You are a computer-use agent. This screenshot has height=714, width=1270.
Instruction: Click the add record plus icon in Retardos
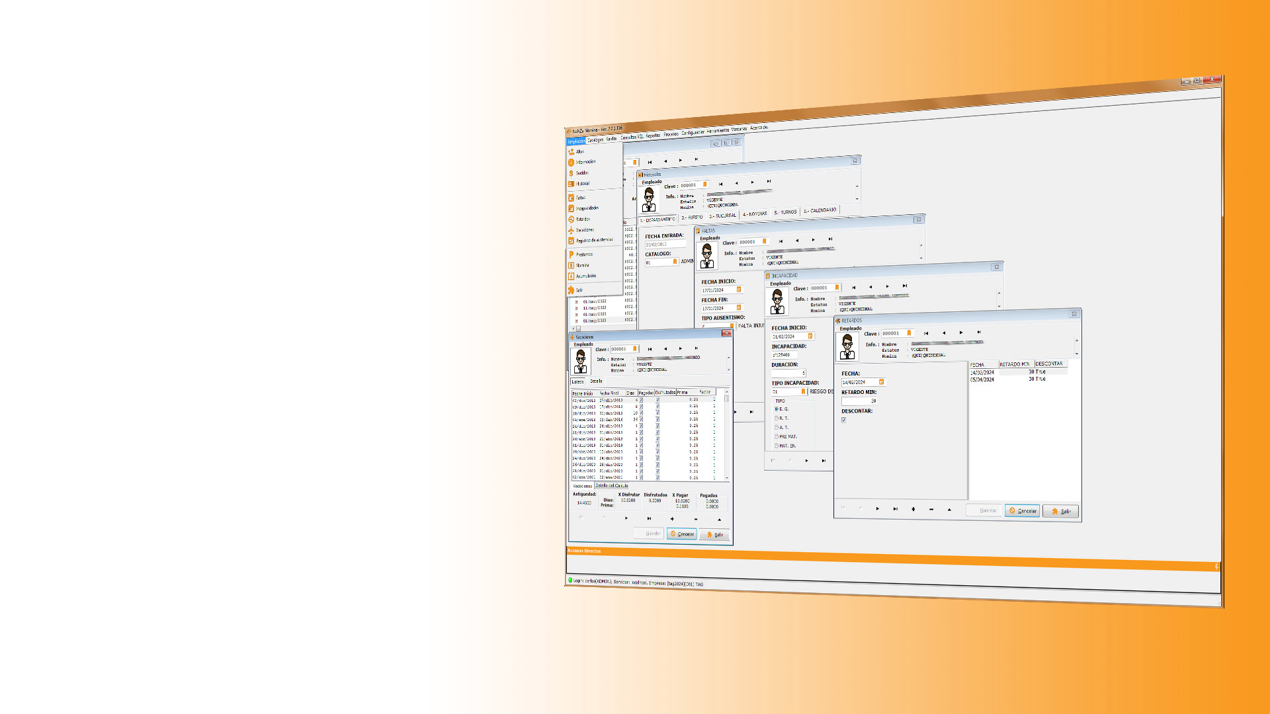(913, 509)
